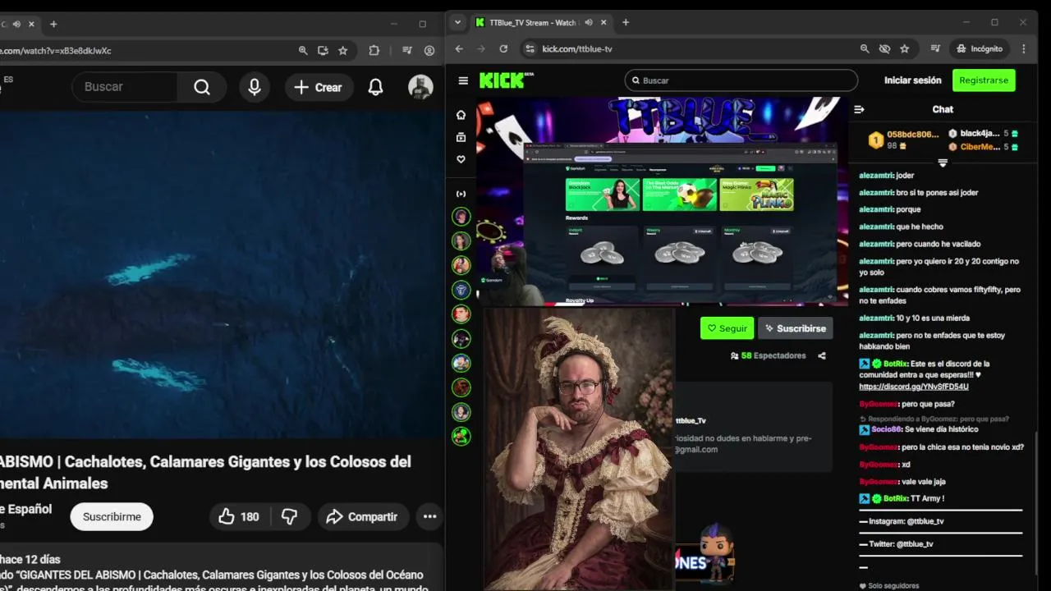Image resolution: width=1051 pixels, height=591 pixels.
Task: Like the YouTube video (180)
Action: pyautogui.click(x=239, y=516)
